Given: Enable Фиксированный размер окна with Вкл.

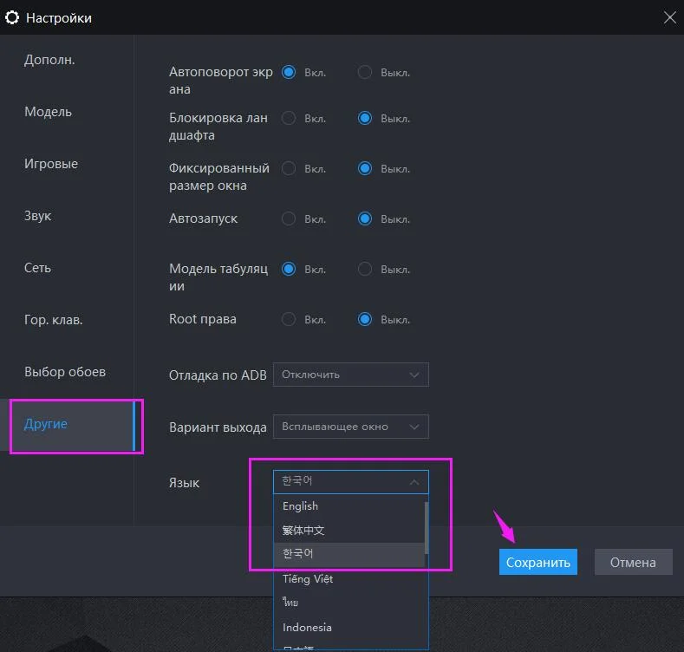Looking at the screenshot, I should coord(289,168).
